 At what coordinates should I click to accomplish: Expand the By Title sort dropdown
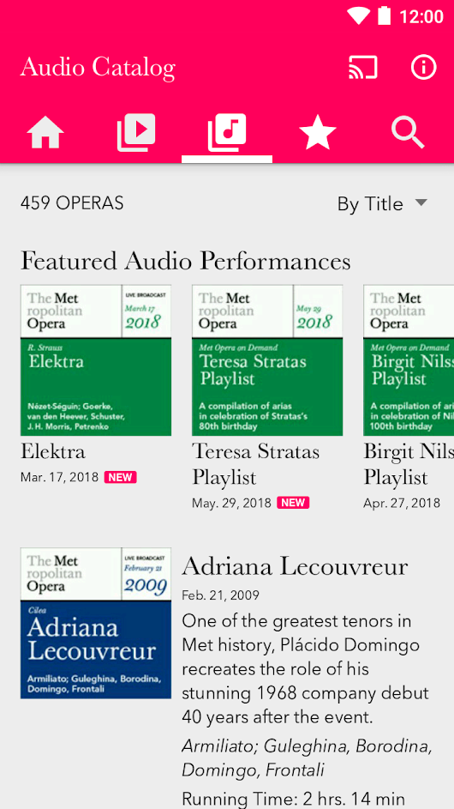pos(383,204)
